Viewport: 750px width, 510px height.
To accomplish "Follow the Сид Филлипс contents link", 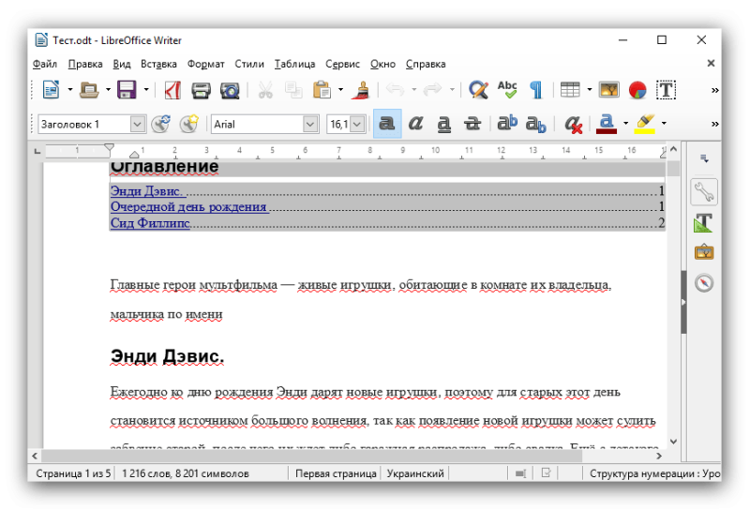I will (150, 222).
